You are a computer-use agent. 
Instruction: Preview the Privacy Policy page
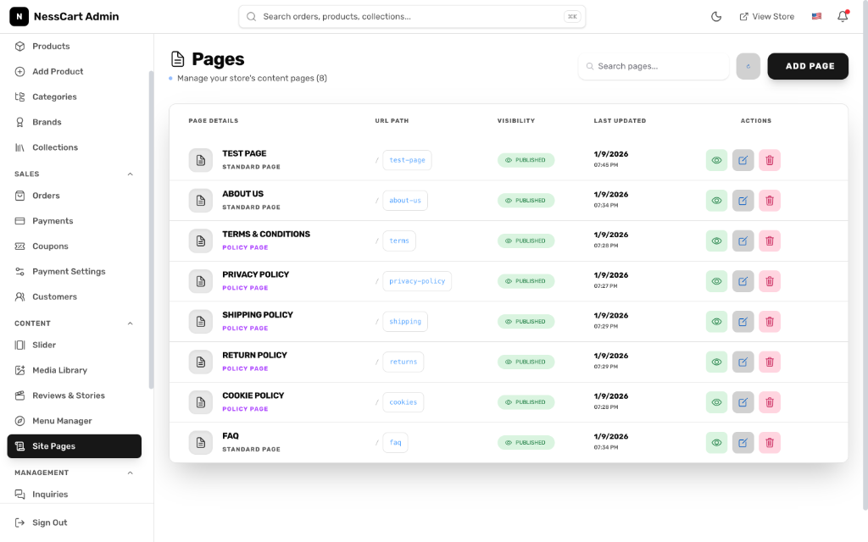point(716,281)
